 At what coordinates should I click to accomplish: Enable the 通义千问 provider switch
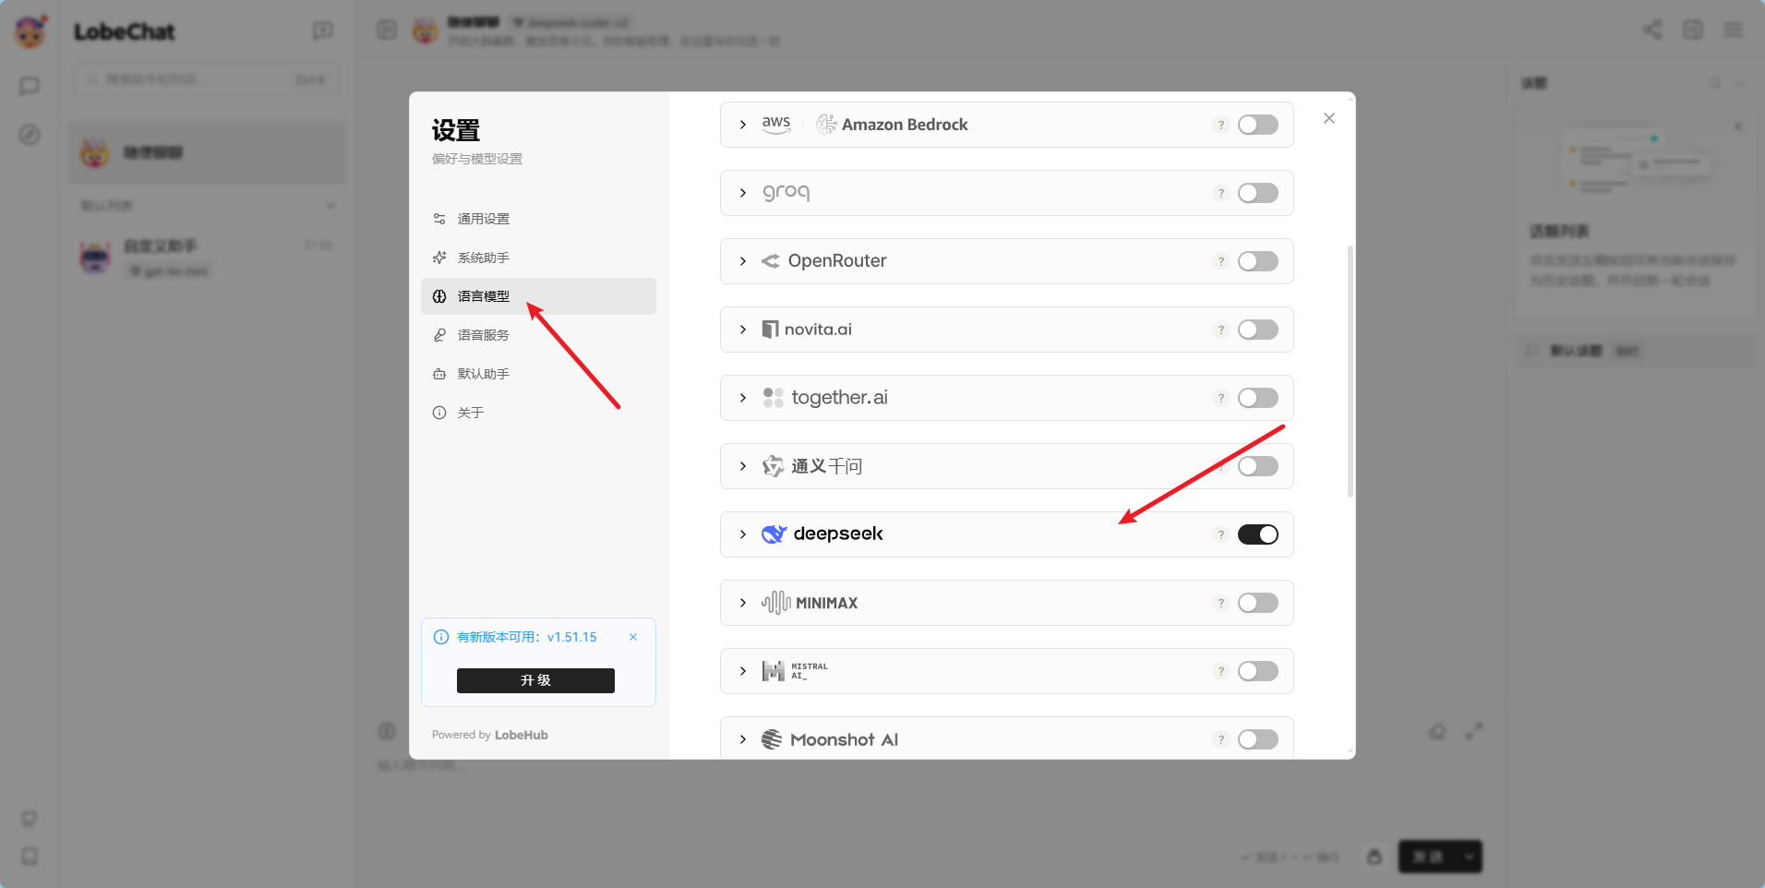pyautogui.click(x=1257, y=466)
